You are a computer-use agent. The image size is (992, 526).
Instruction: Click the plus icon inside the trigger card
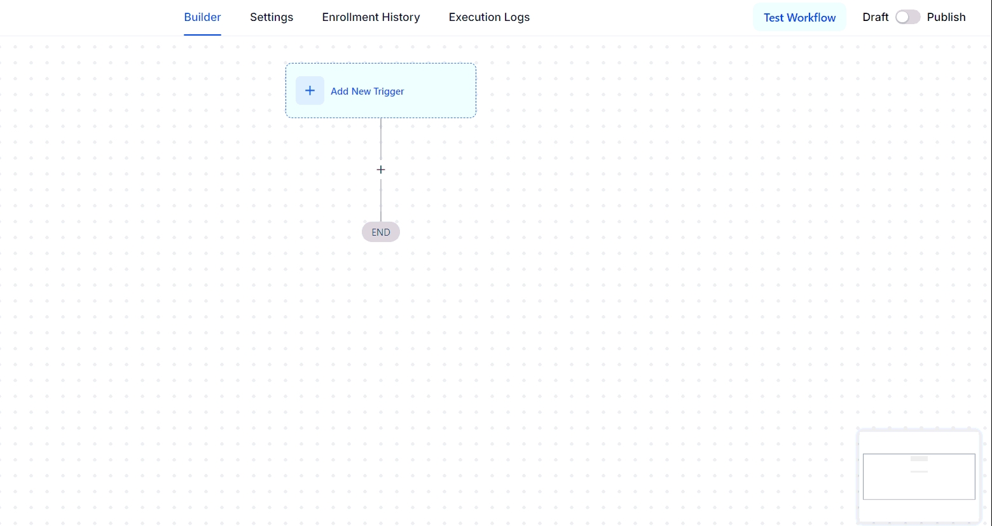tap(310, 91)
